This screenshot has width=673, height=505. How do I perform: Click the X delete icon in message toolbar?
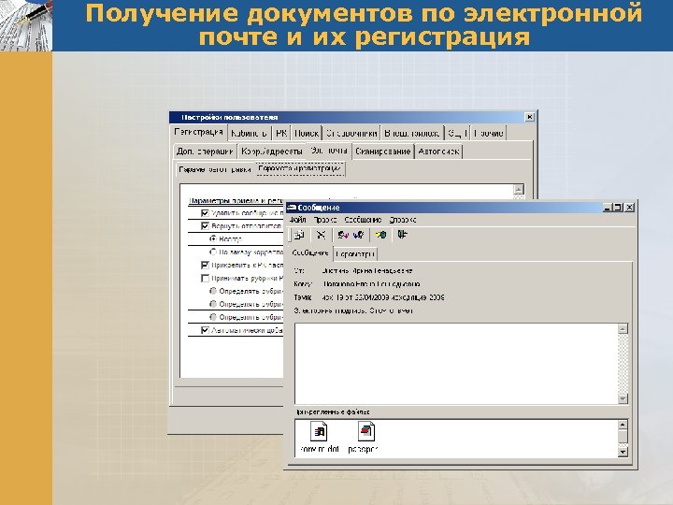point(321,235)
